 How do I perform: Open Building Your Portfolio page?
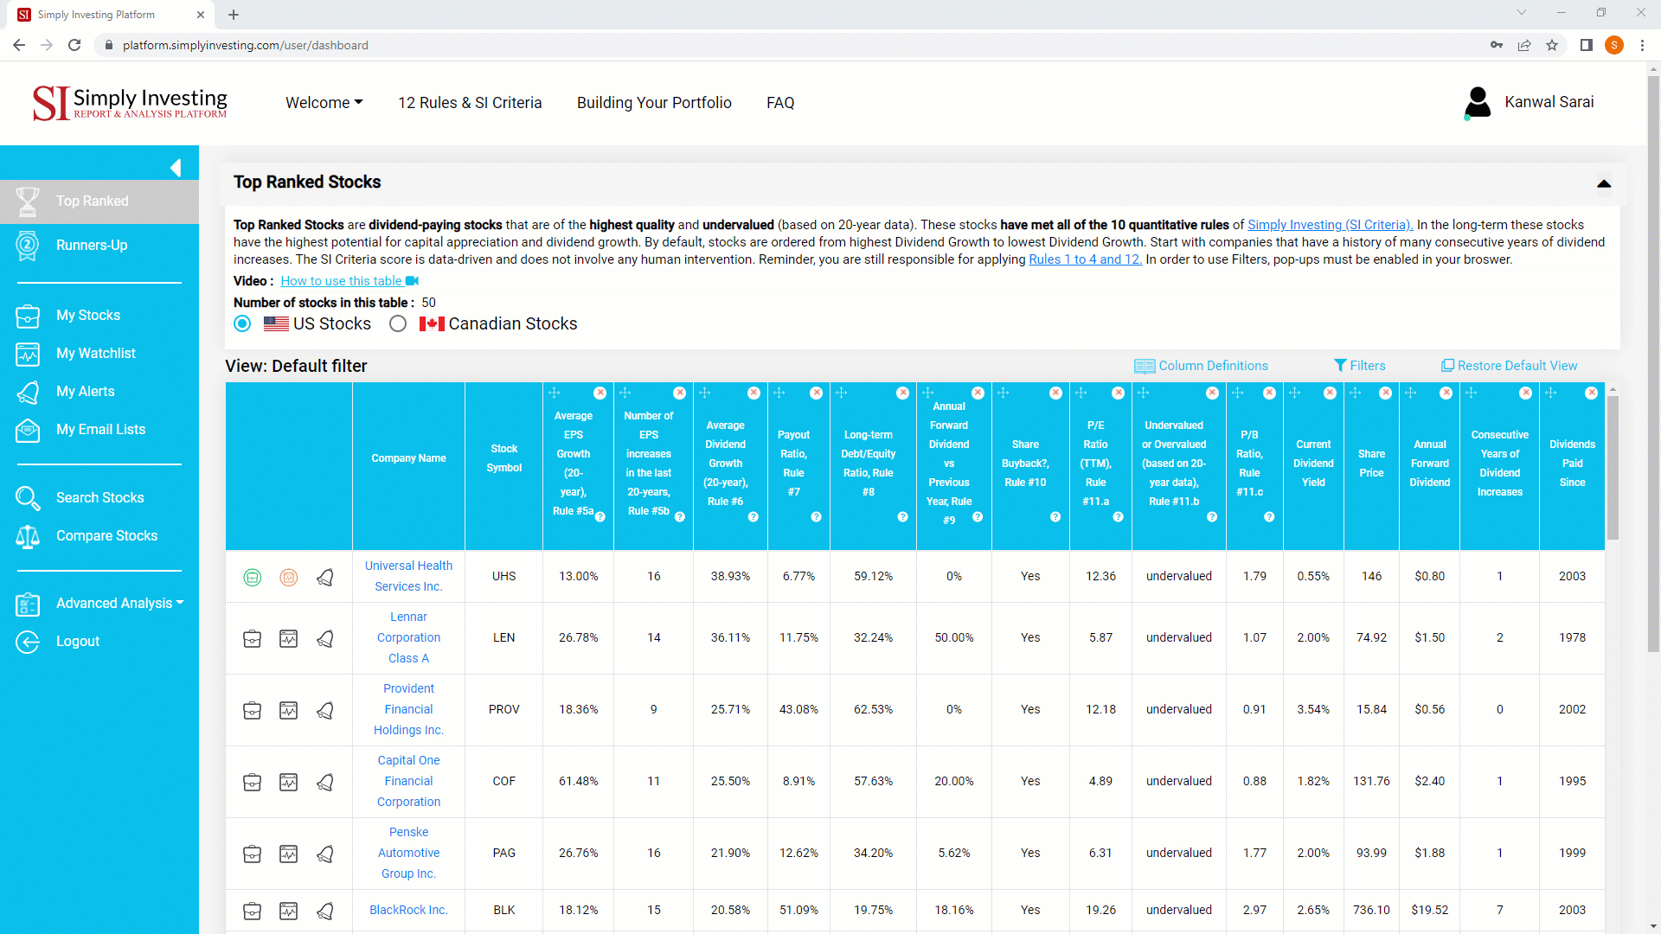click(654, 103)
